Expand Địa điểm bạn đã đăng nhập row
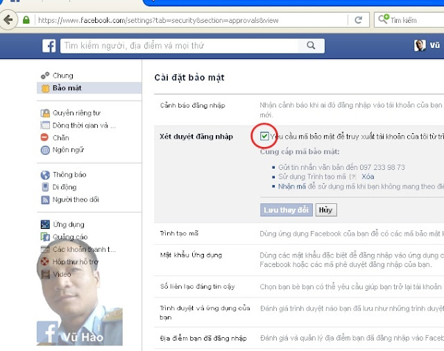 (299, 339)
